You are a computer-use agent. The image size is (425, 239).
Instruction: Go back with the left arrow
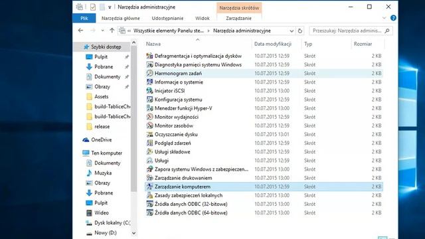point(80,31)
